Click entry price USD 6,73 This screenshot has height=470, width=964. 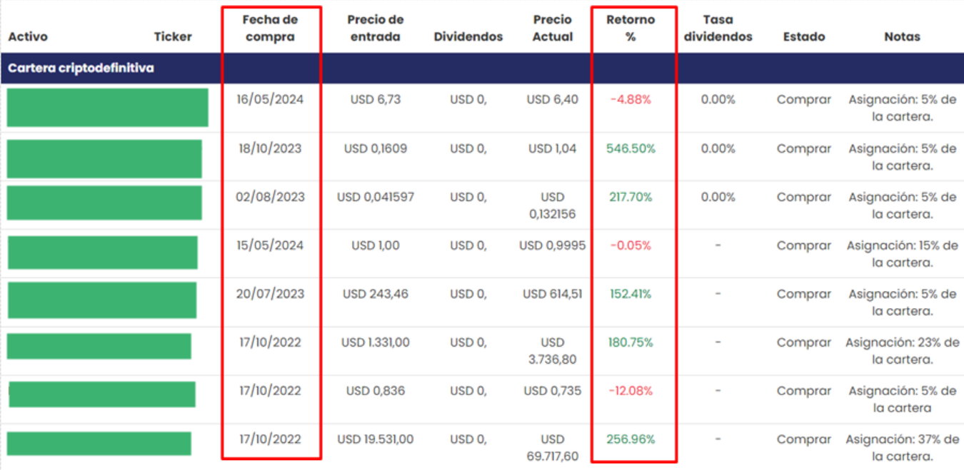click(376, 99)
